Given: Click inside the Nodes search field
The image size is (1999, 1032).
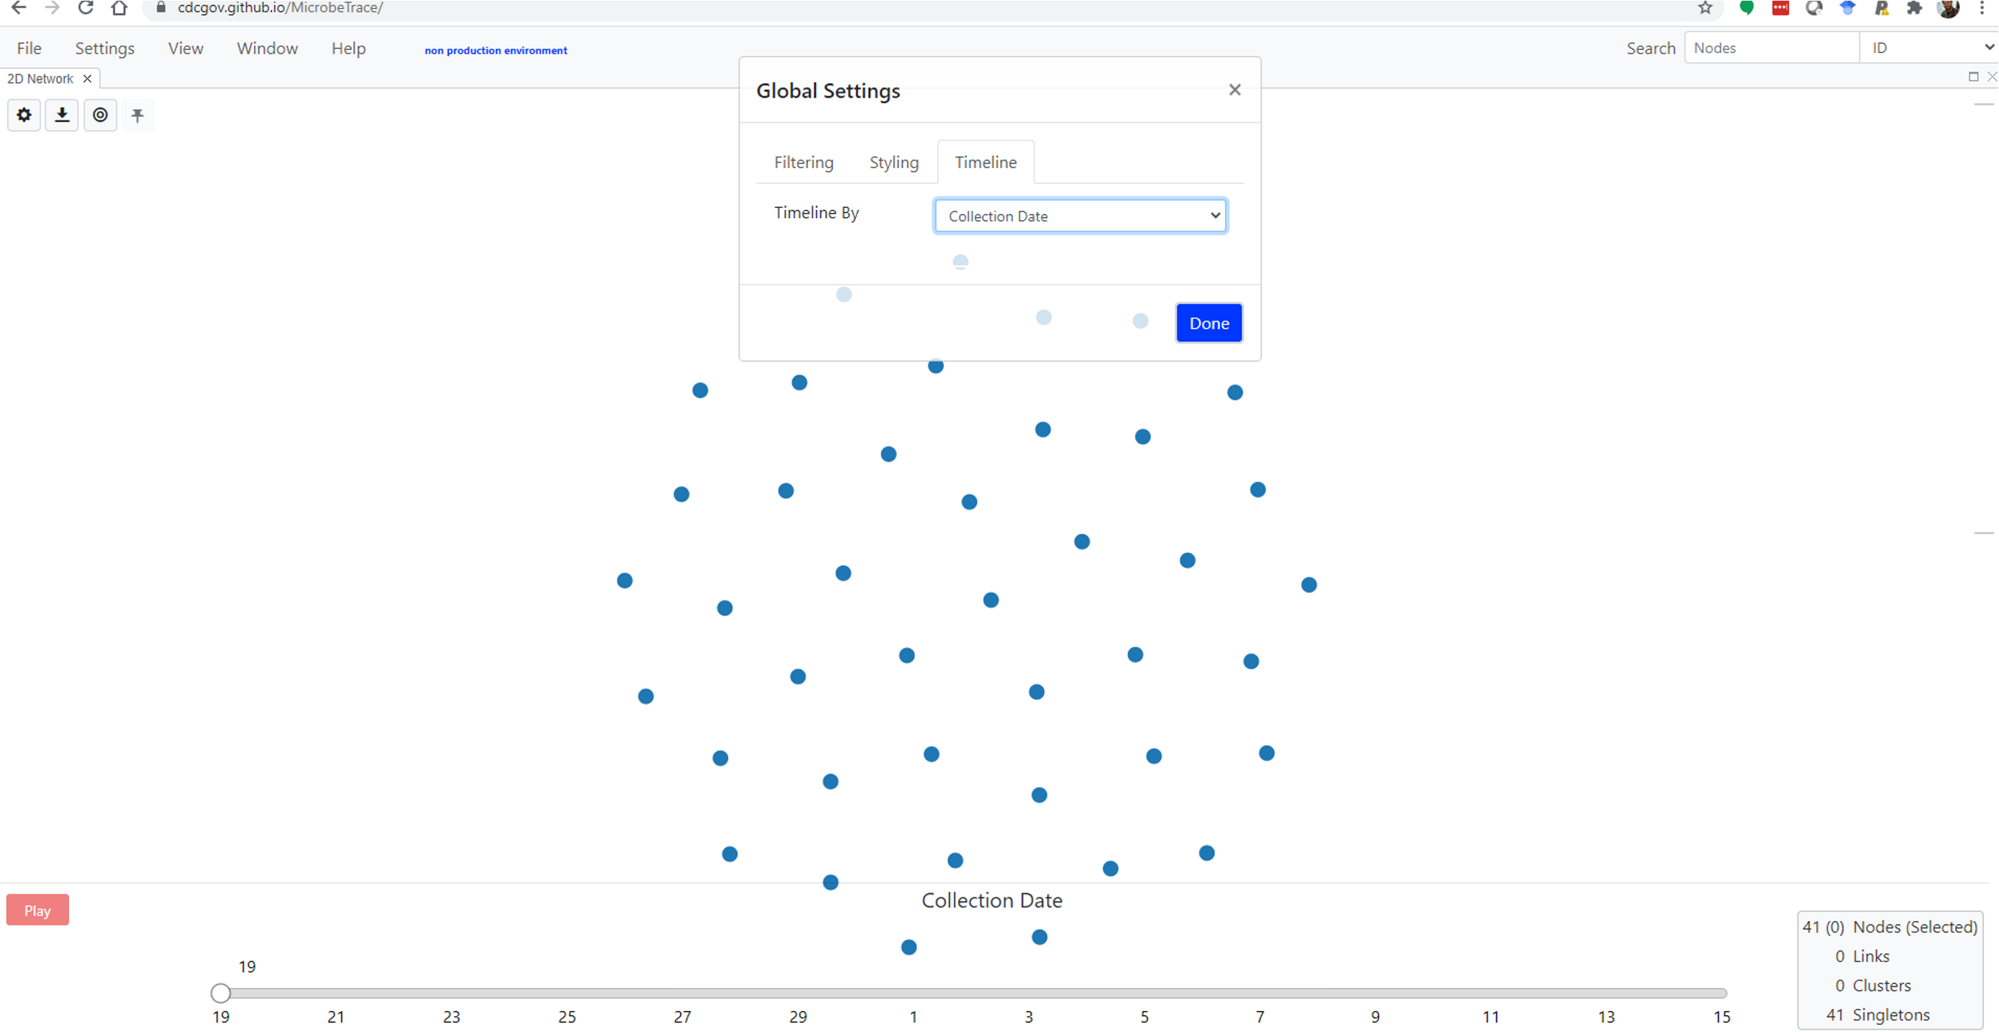Looking at the screenshot, I should click(x=1772, y=47).
